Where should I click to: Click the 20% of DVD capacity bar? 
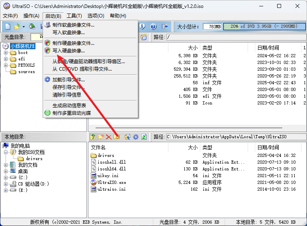point(264,26)
